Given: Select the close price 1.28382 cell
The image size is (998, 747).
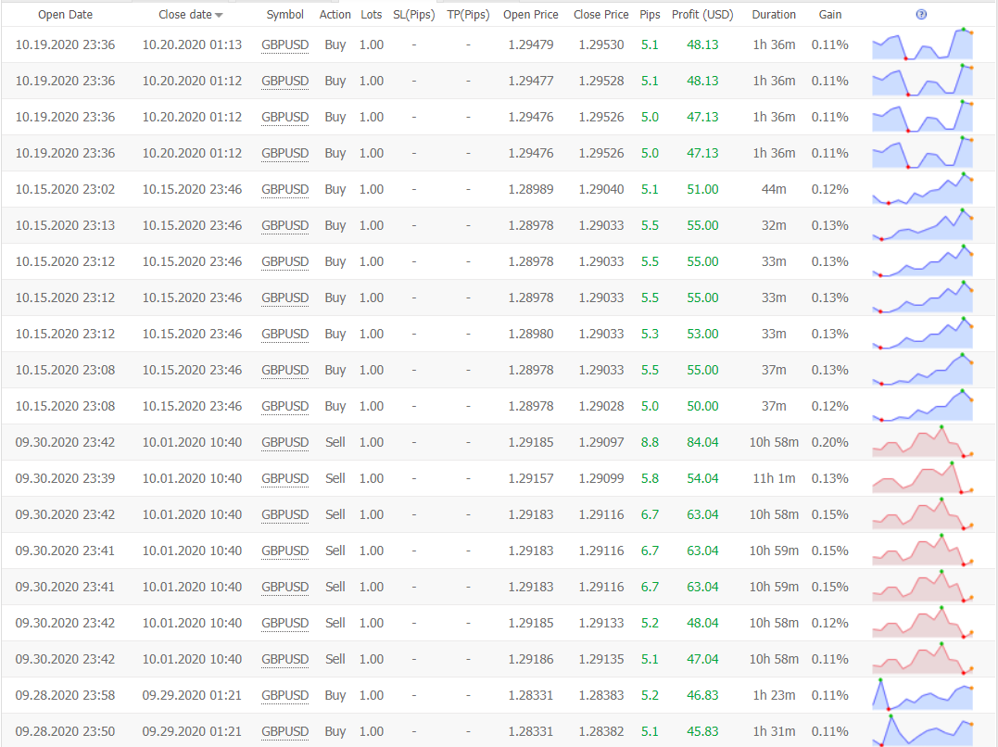Looking at the screenshot, I should [600, 731].
